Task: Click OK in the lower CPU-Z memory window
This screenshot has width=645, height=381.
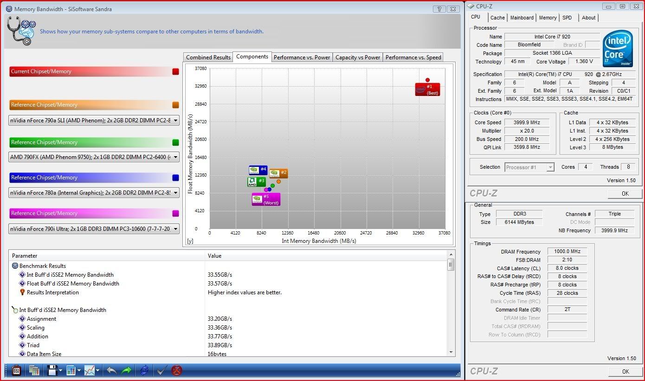Action: pos(625,371)
